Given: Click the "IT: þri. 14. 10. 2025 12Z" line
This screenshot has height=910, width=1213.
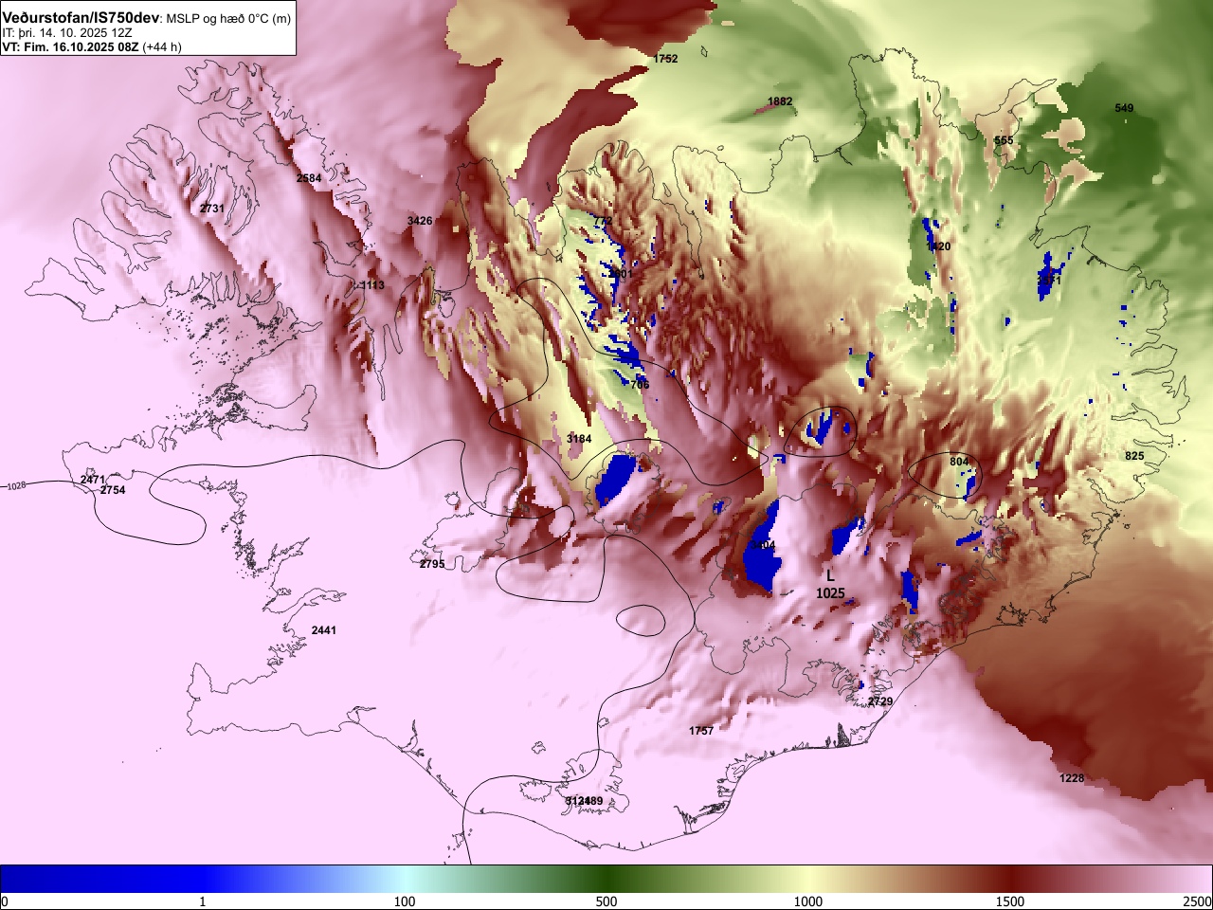Looking at the screenshot, I should (x=66, y=32).
